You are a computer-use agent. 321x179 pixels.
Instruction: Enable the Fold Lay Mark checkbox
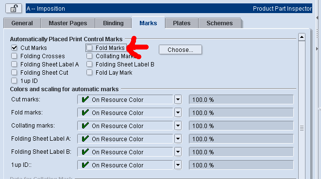coord(89,72)
